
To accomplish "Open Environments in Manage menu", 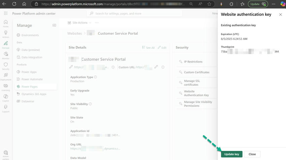I will [30, 35].
